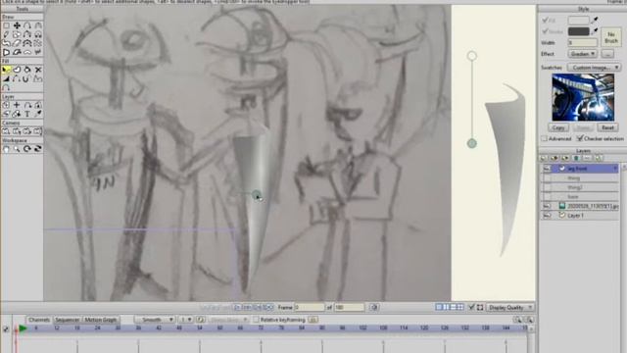Click the green play marker on timeline
Viewport: 627px width, 353px height.
click(23, 328)
